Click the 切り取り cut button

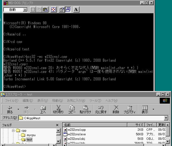(x=58, y=109)
